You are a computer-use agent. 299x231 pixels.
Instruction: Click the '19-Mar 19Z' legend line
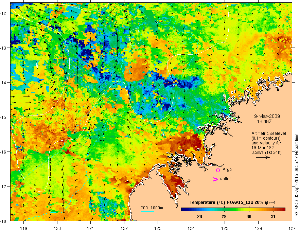coord(262,148)
